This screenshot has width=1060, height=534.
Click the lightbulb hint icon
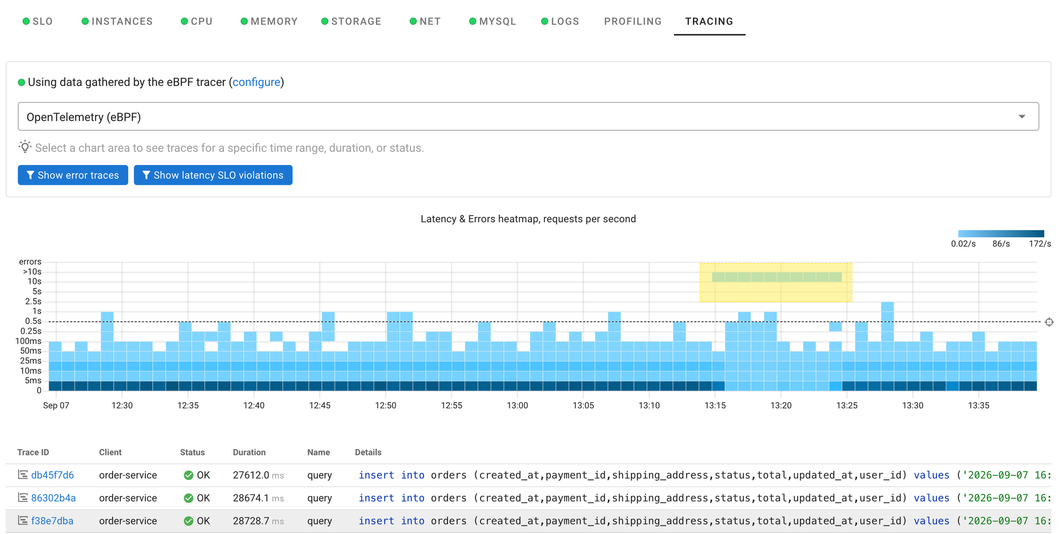25,147
